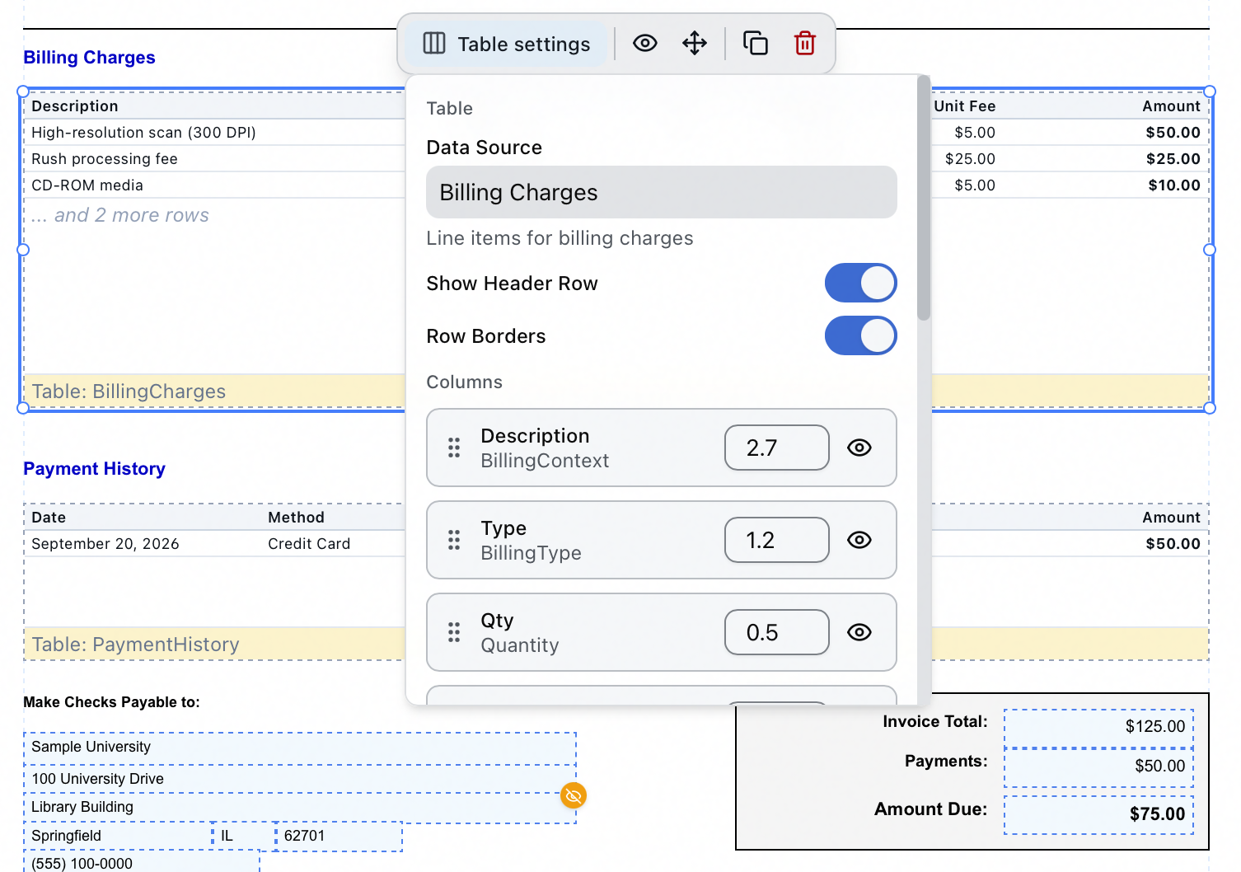Click the $125.00 Invoice Total field

pos(1098,727)
